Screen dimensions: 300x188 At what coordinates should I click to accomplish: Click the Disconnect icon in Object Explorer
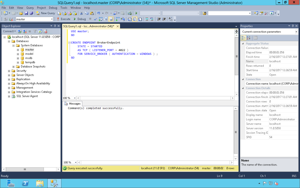coord(25,31)
